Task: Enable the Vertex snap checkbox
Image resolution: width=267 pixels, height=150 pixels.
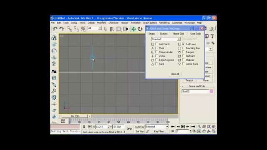Action: [x=156, y=56]
